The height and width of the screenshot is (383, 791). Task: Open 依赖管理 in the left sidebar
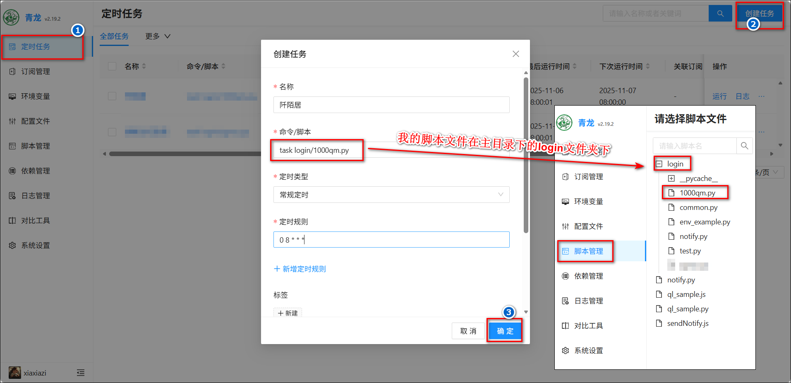click(35, 171)
